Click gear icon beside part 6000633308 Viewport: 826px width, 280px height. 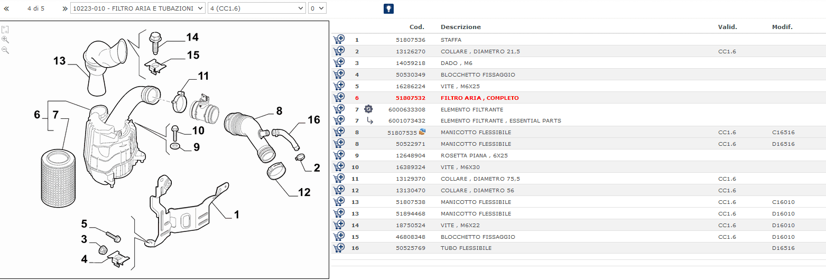tap(368, 109)
